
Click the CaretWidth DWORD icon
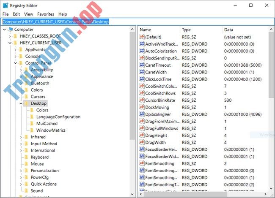pos(142,72)
